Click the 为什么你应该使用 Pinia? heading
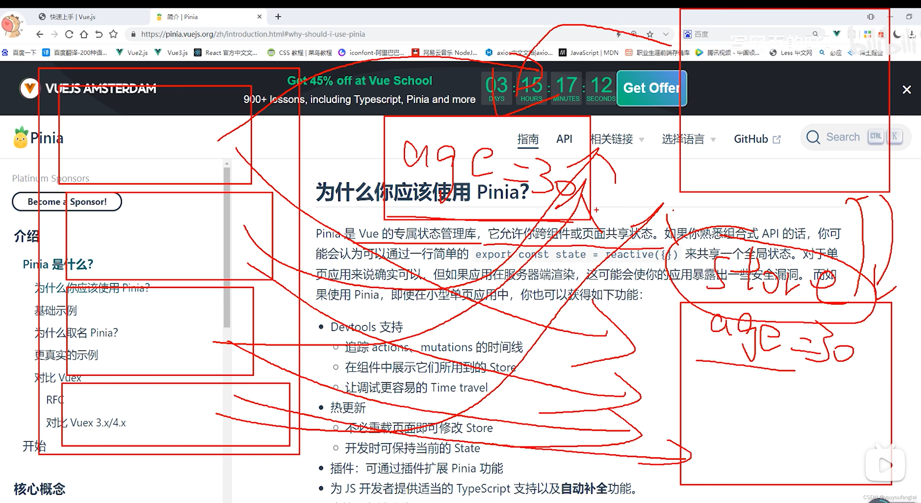Viewport: 921px width, 503px height. (423, 192)
